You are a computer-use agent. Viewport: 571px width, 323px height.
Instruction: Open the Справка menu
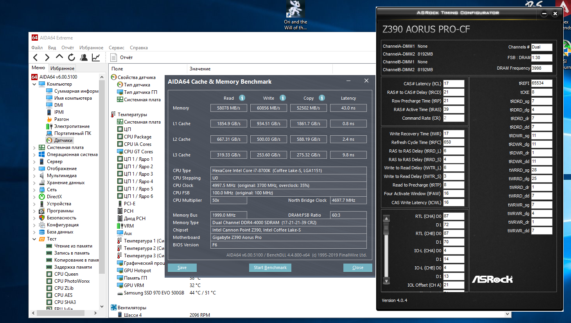[138, 48]
